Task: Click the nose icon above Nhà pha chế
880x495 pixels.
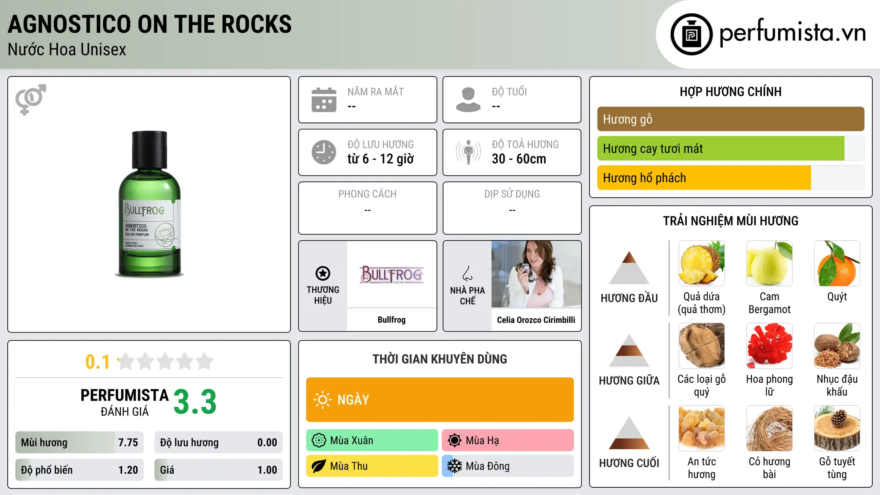Action: click(x=467, y=273)
